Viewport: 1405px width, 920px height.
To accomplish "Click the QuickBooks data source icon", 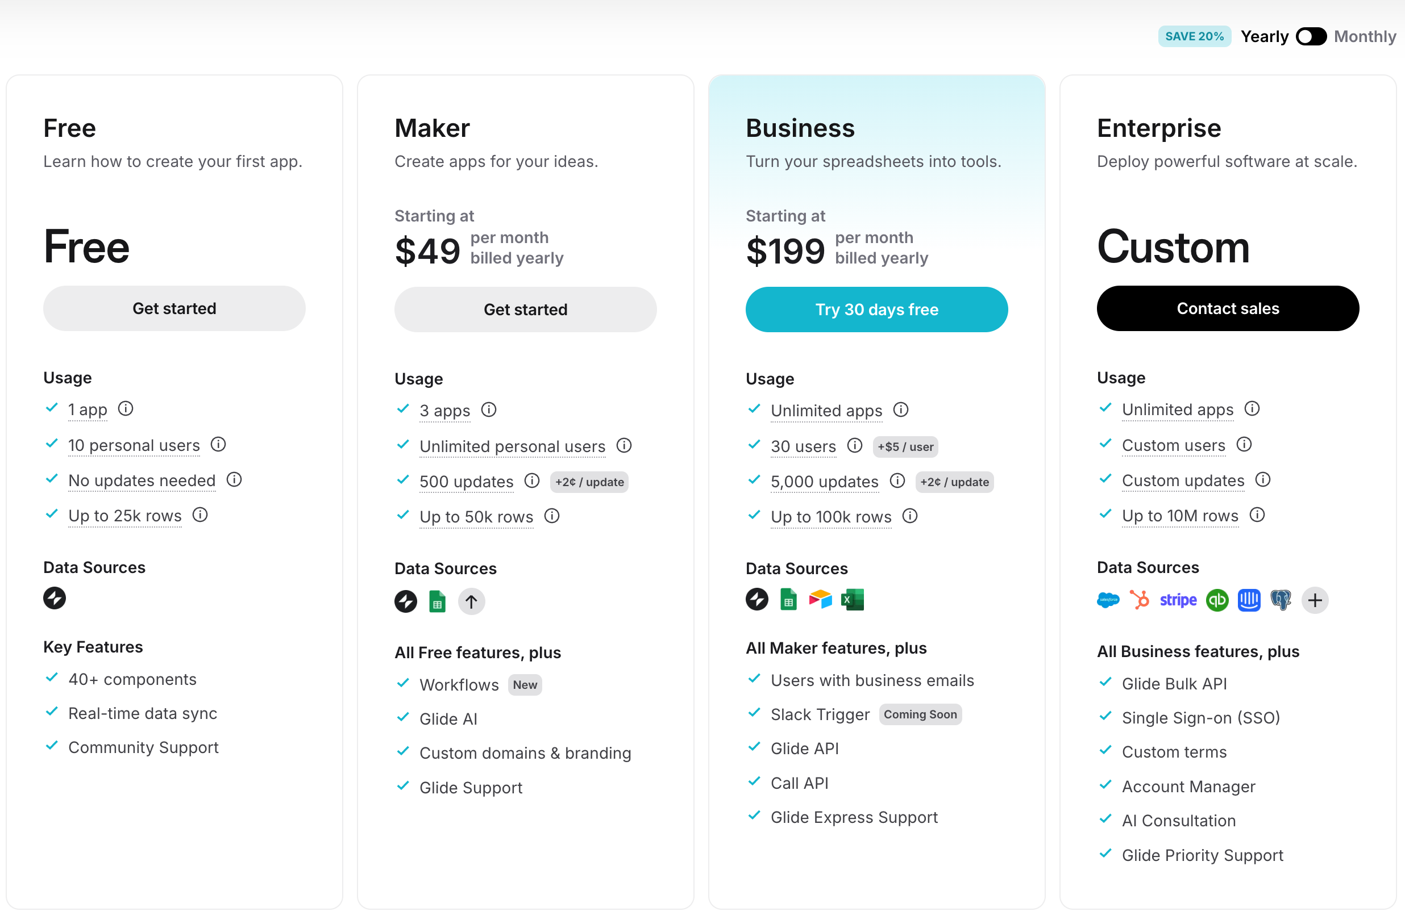I will tap(1217, 600).
